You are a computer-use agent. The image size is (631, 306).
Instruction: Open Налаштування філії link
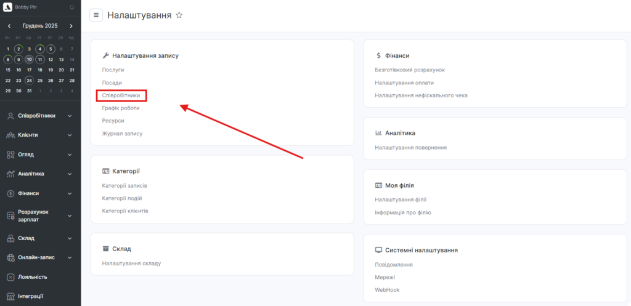(401, 199)
